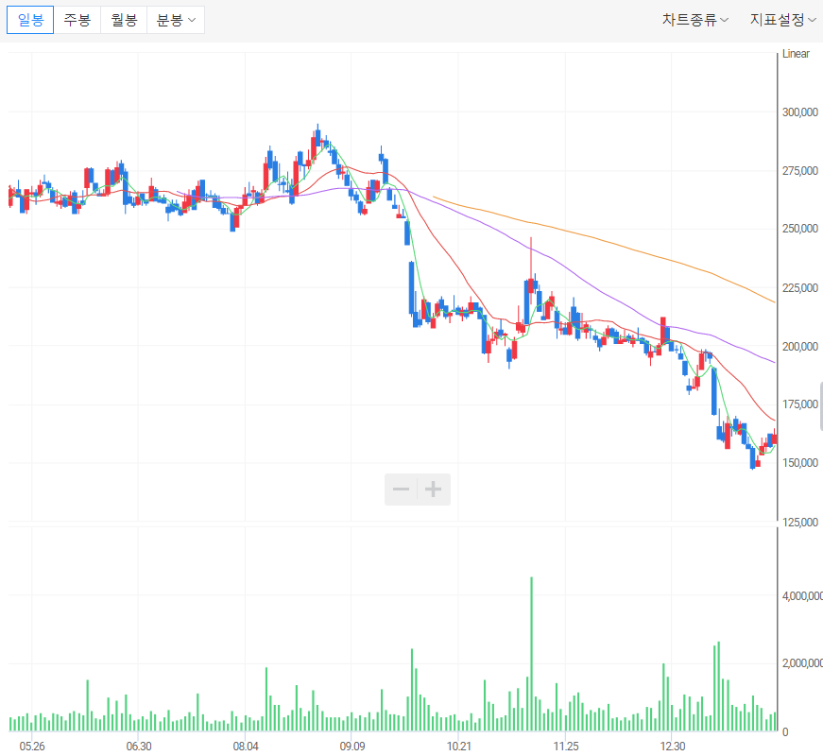
Task: Click the gray scrollbar handle at right edge
Action: (x=821, y=407)
